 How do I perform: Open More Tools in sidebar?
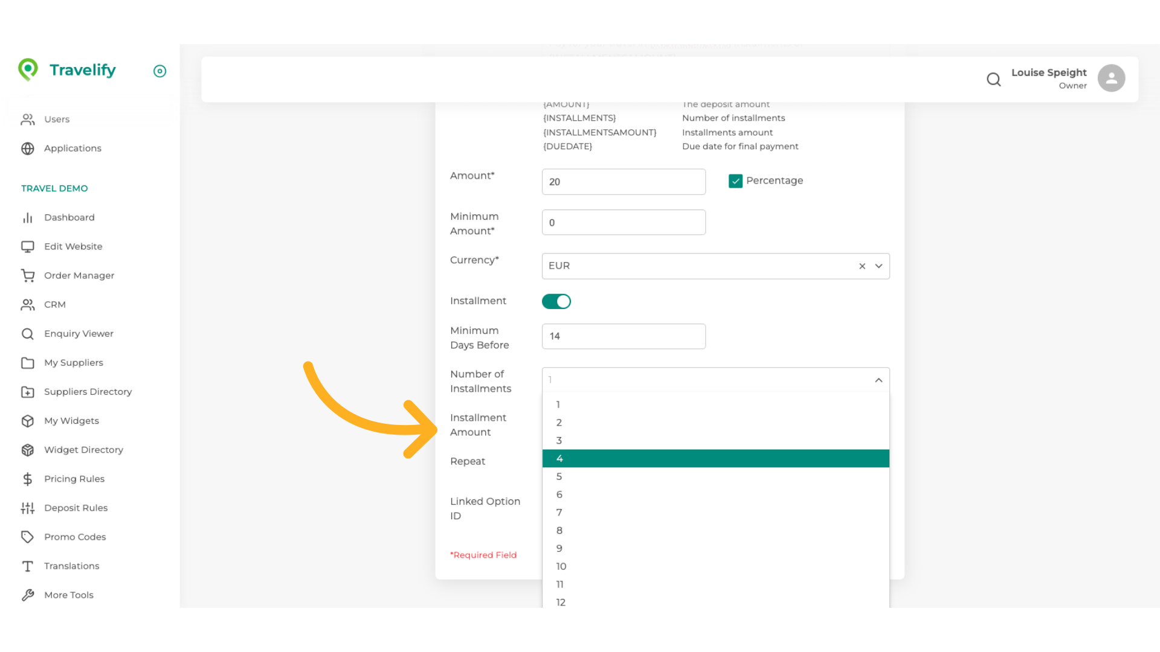click(x=68, y=595)
